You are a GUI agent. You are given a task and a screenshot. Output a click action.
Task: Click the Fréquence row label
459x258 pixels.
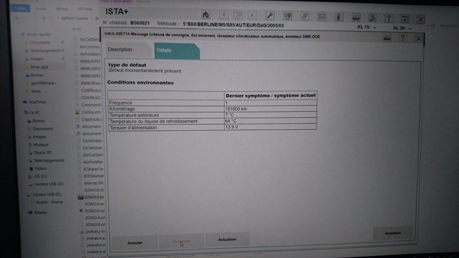click(121, 103)
